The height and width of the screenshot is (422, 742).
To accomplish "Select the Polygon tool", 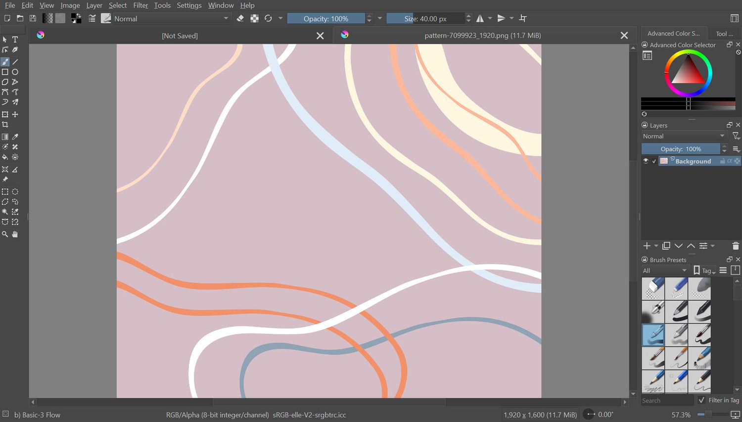I will (x=5, y=82).
